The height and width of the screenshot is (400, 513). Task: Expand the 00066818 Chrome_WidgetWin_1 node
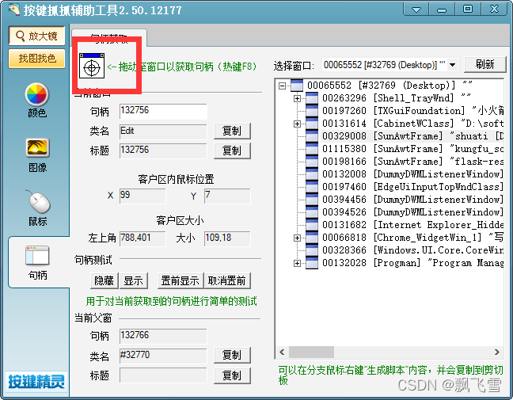tap(297, 238)
